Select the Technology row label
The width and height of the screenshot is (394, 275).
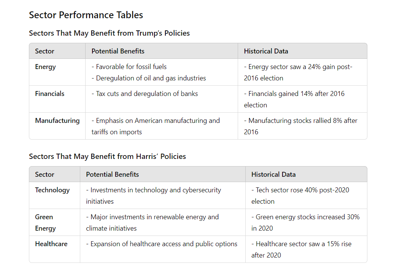pos(52,190)
